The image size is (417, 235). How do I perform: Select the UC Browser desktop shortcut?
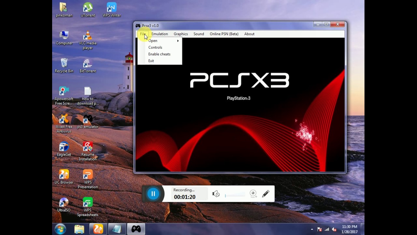[64, 177]
